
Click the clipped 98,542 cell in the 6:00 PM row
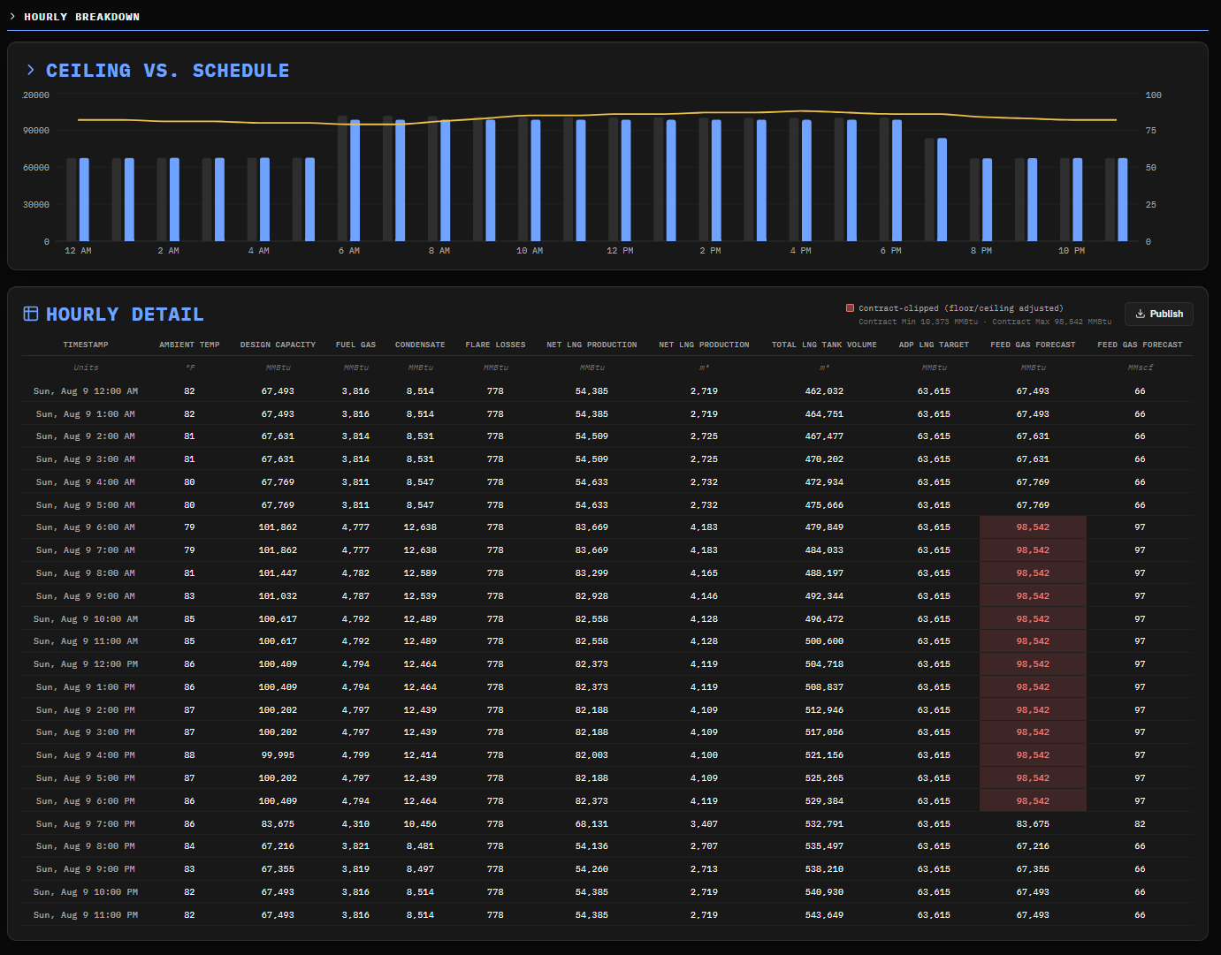click(x=1033, y=801)
